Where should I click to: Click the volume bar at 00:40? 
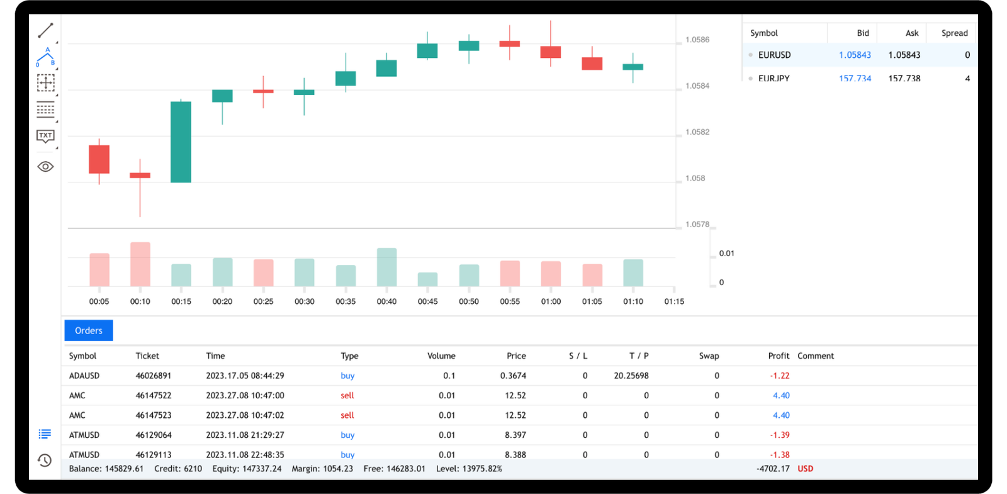tap(386, 267)
